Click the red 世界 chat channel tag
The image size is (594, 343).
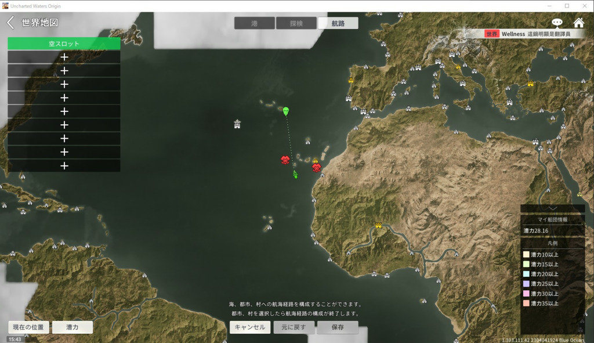tap(492, 34)
